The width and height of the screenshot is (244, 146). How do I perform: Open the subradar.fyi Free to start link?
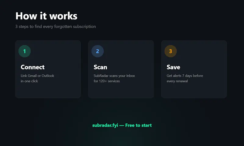pos(122,125)
